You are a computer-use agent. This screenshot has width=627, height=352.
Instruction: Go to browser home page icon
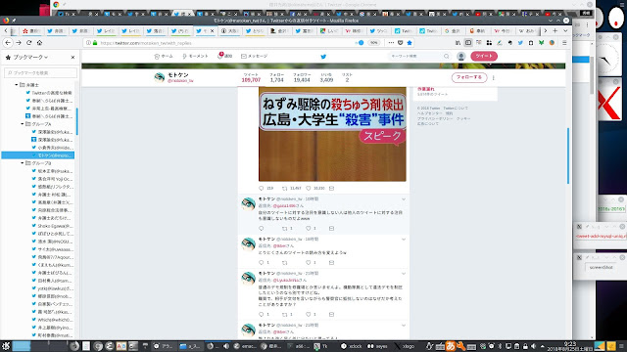39,43
